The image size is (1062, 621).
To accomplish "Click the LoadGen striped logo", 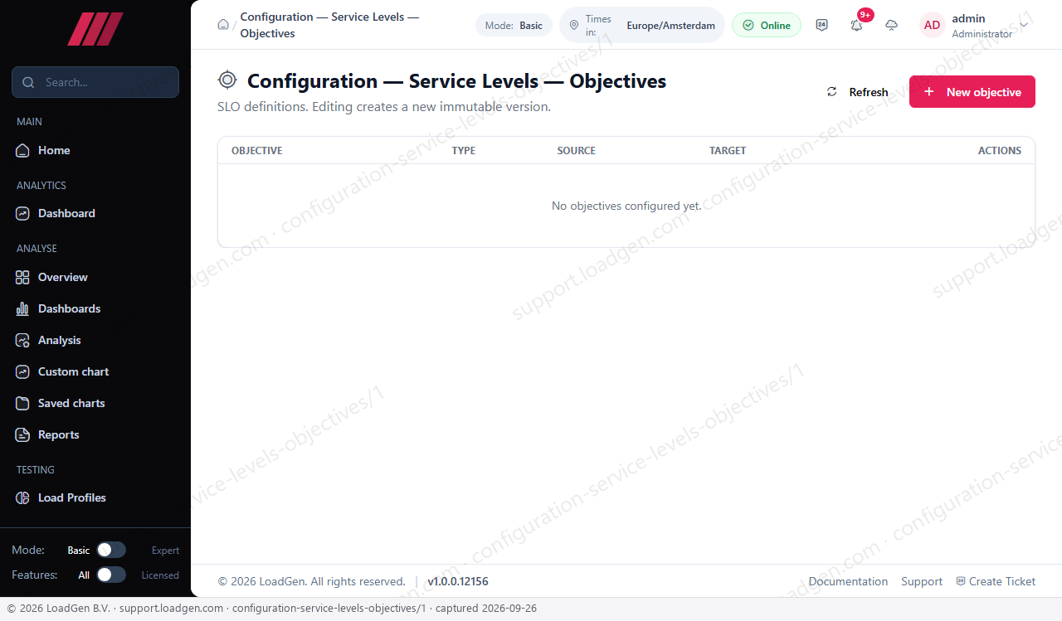I will point(95,29).
